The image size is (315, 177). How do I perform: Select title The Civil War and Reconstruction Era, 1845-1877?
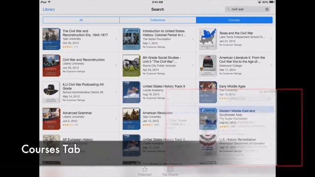tap(85, 33)
